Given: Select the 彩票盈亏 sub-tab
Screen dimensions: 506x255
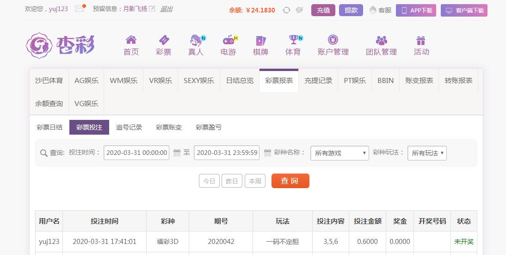Looking at the screenshot, I should [x=209, y=127].
